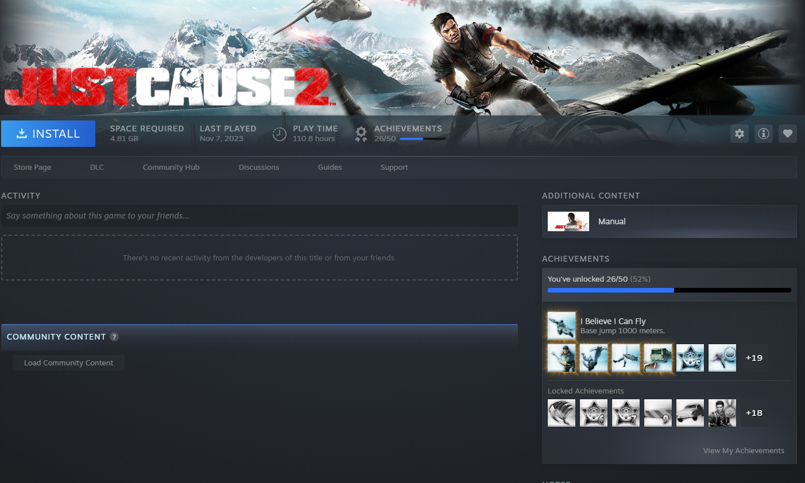Click the Community Content help question mark

coord(114,337)
